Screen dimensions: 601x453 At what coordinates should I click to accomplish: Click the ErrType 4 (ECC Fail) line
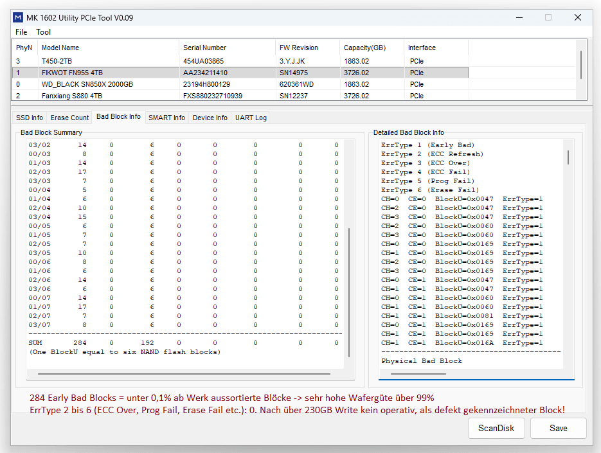click(x=426, y=172)
